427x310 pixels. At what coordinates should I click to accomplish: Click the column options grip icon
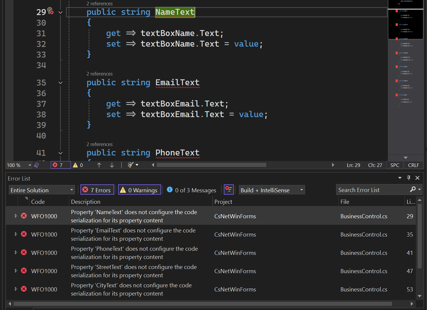click(27, 198)
